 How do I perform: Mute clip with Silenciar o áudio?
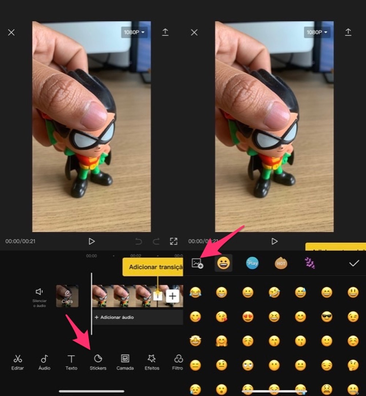[40, 298]
